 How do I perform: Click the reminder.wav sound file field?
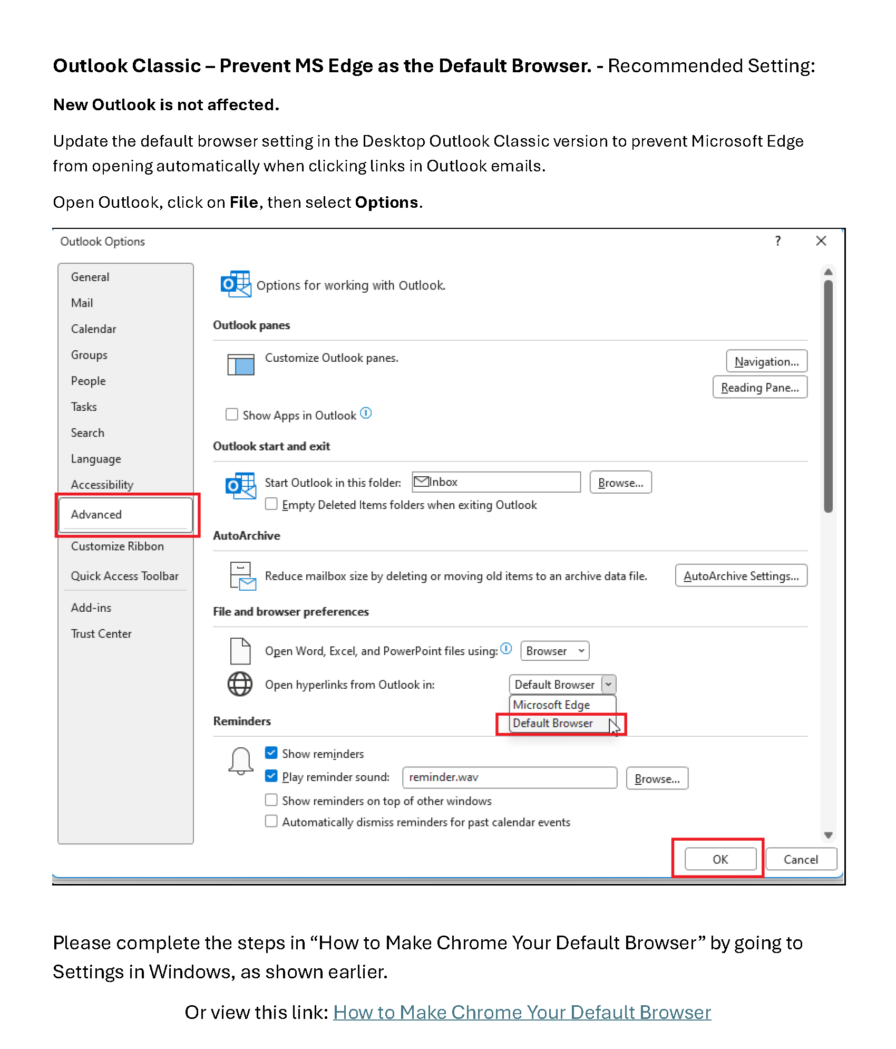click(x=509, y=777)
